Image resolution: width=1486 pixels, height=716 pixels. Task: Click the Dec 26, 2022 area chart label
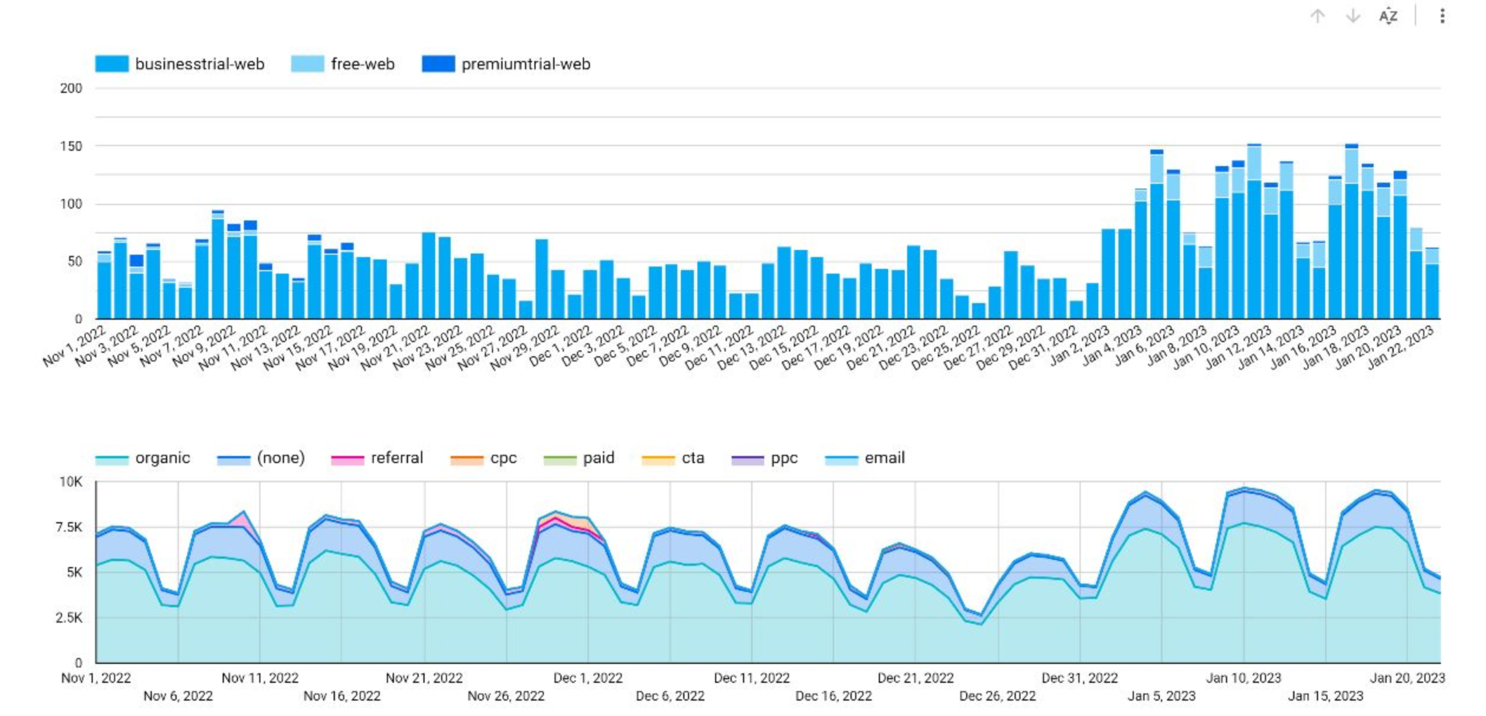[997, 696]
